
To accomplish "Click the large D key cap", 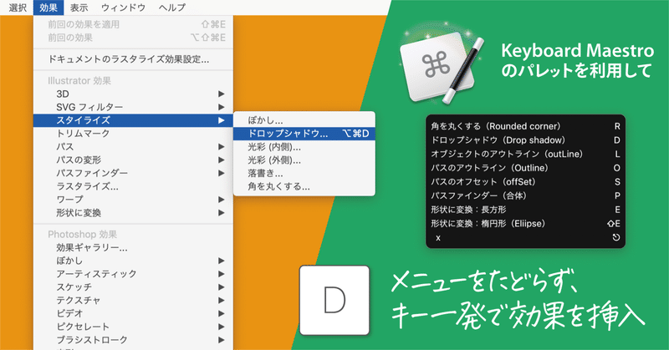I will coord(334,300).
